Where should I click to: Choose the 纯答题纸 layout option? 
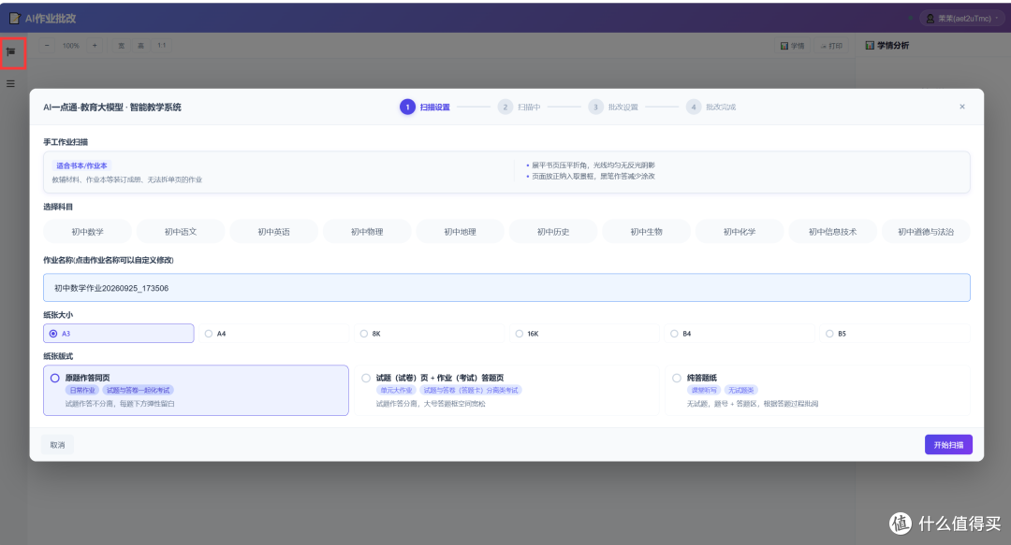coord(817,391)
